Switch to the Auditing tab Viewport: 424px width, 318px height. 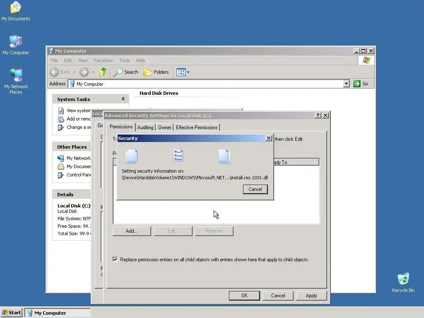coord(145,128)
